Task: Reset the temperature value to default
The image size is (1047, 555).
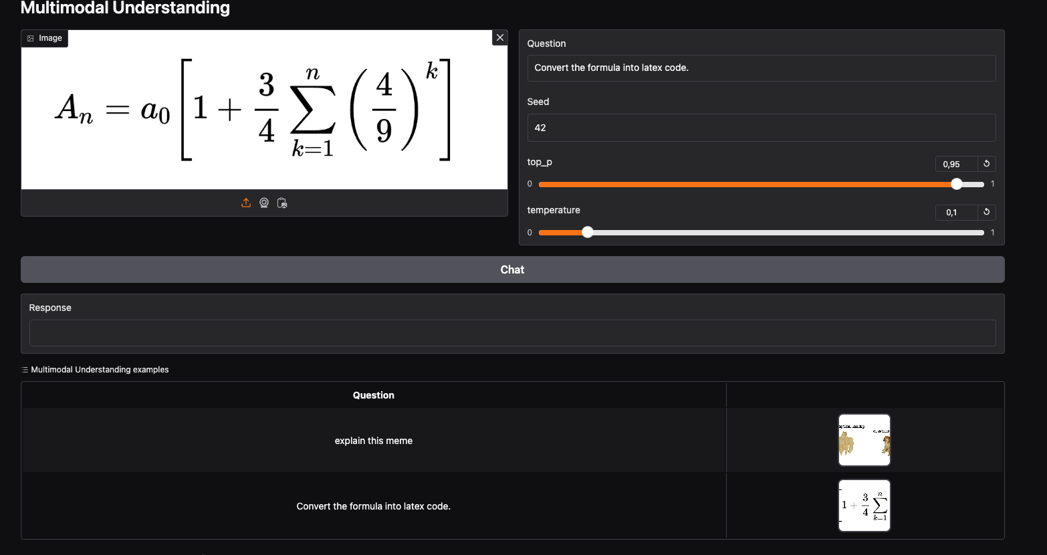Action: (x=986, y=212)
